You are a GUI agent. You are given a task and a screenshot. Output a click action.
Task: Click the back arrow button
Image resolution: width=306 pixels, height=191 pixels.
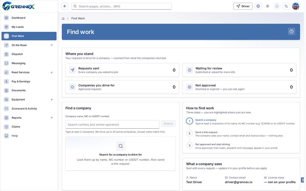(x=65, y=6)
